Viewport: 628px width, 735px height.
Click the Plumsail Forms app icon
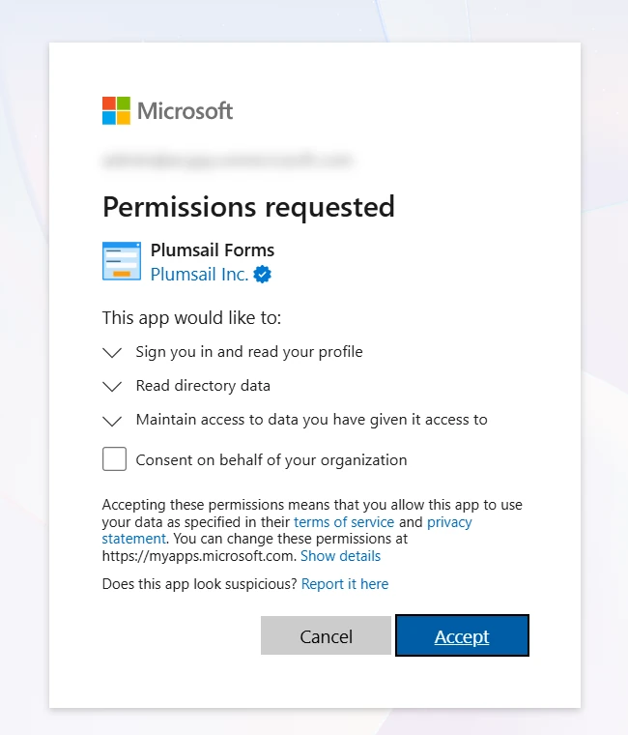tap(122, 261)
